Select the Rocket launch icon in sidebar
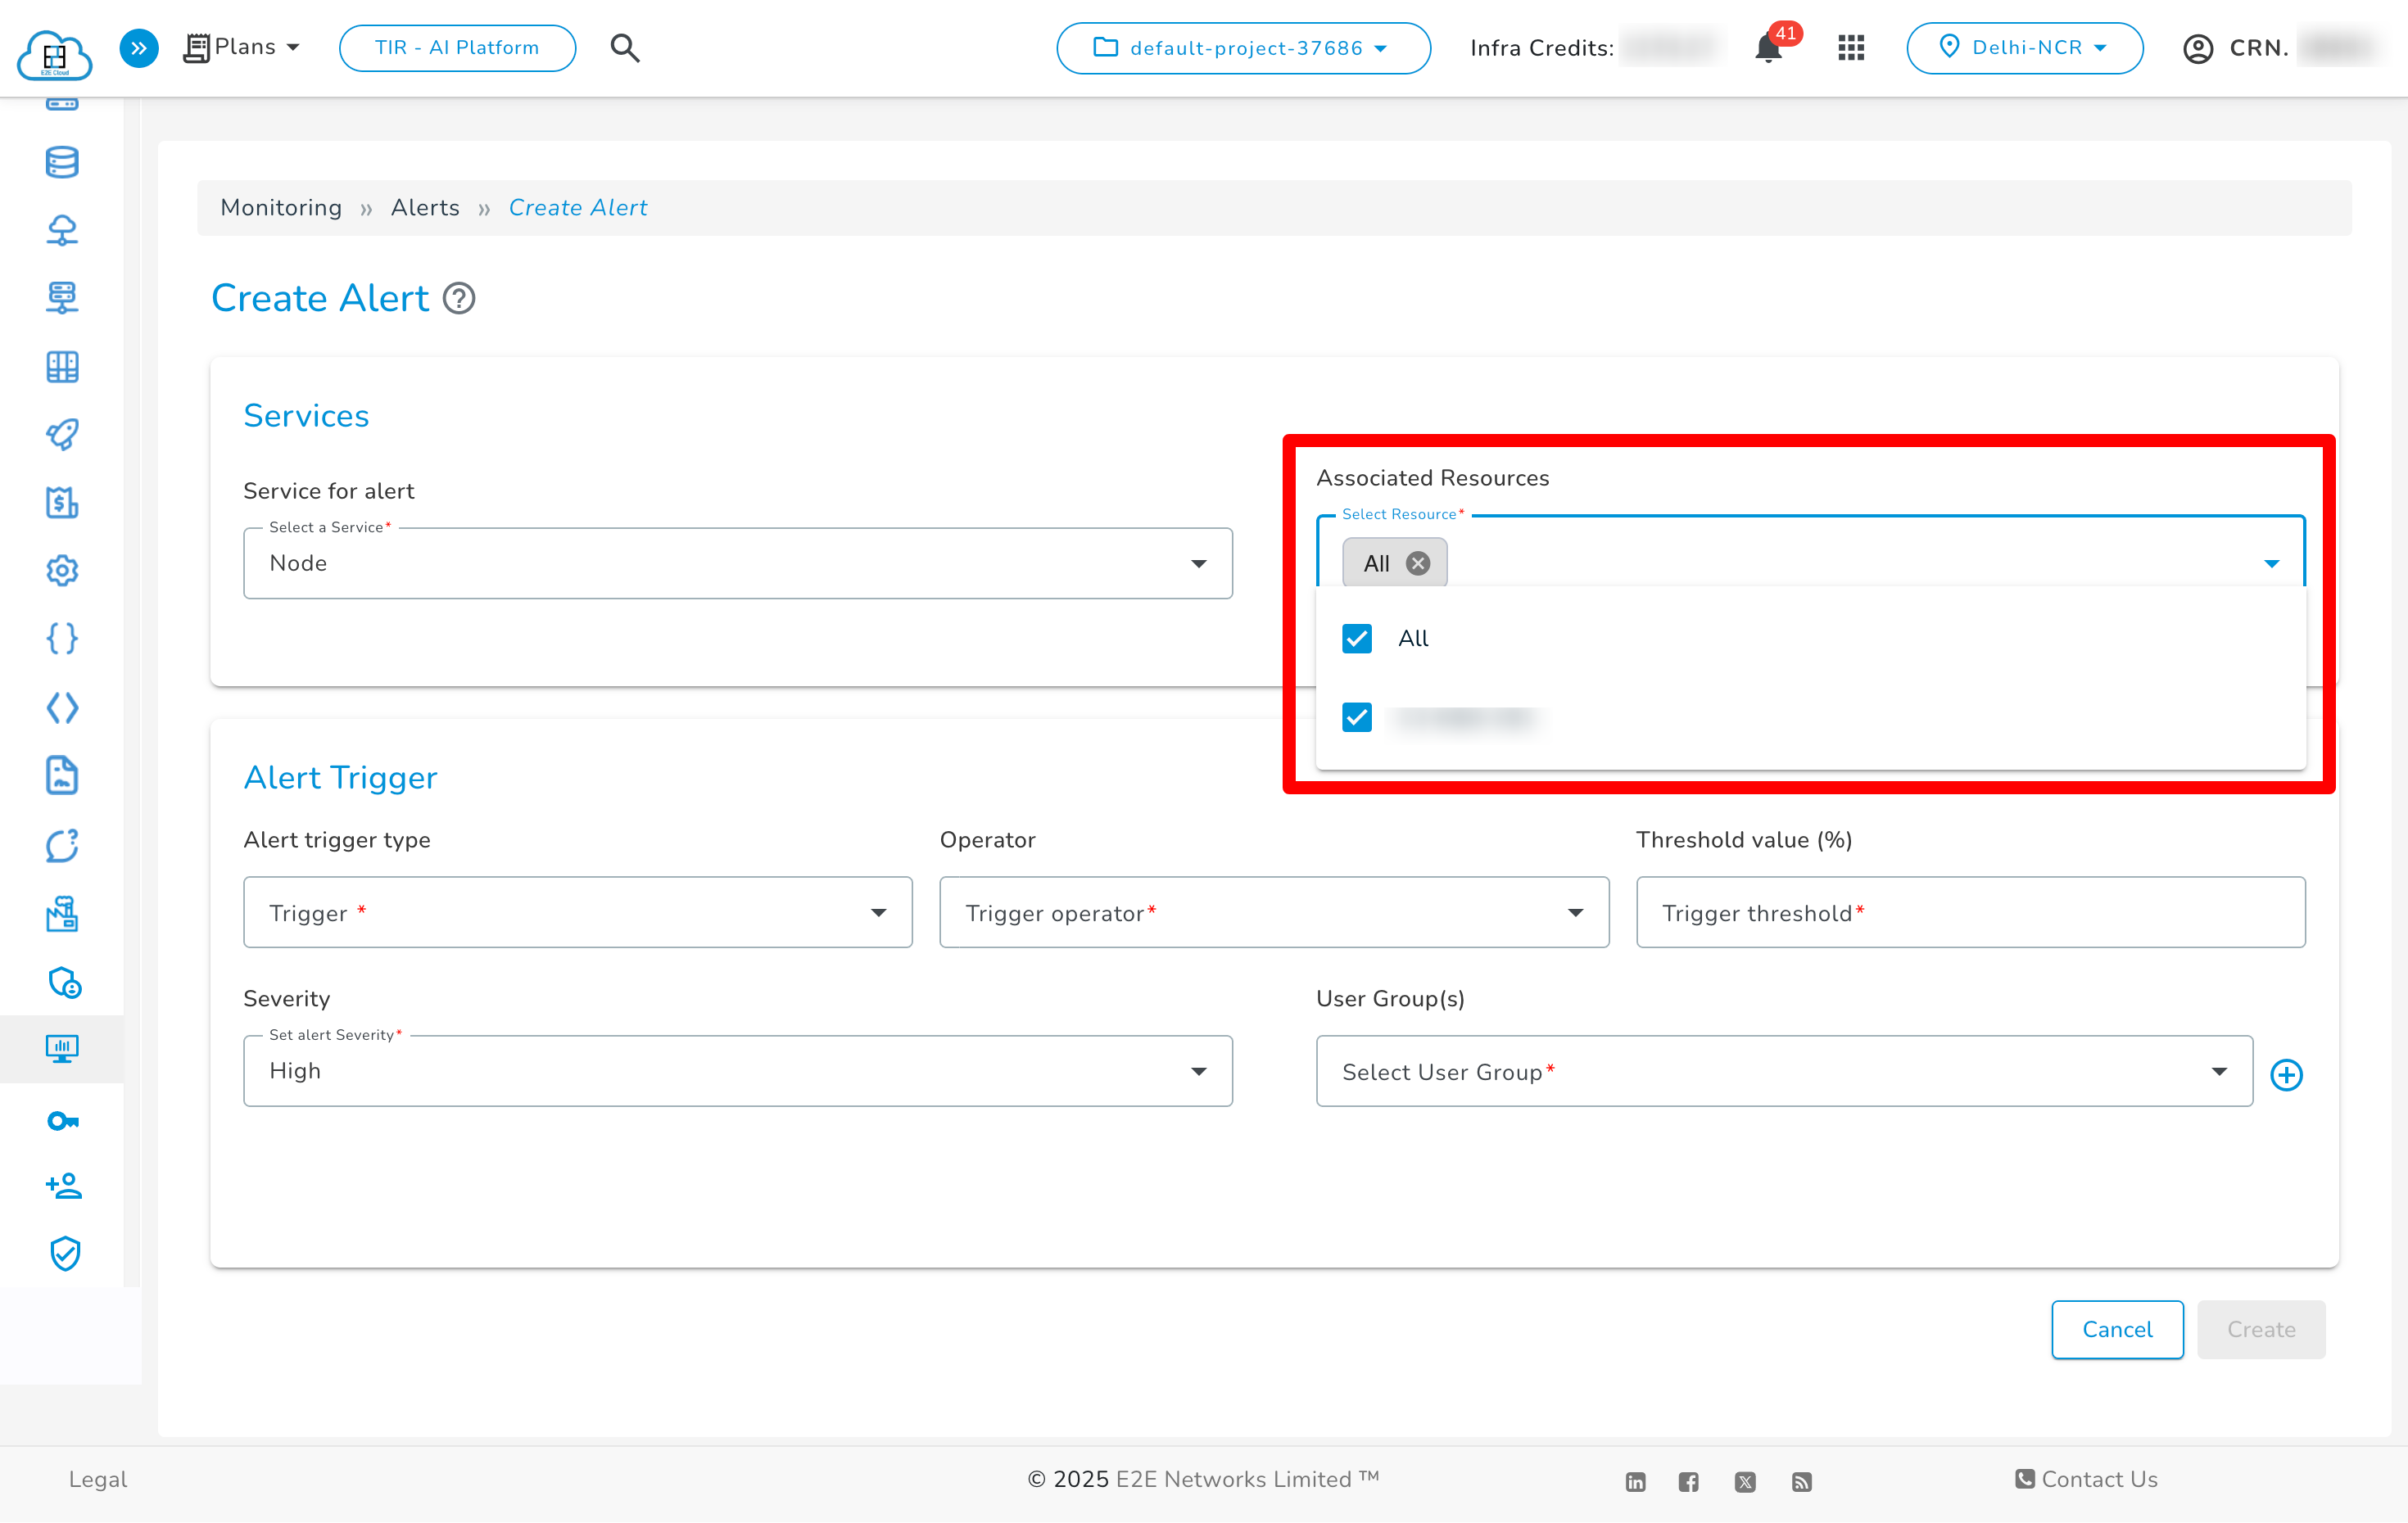Screen dimensions: 2408x1523 coord(62,434)
